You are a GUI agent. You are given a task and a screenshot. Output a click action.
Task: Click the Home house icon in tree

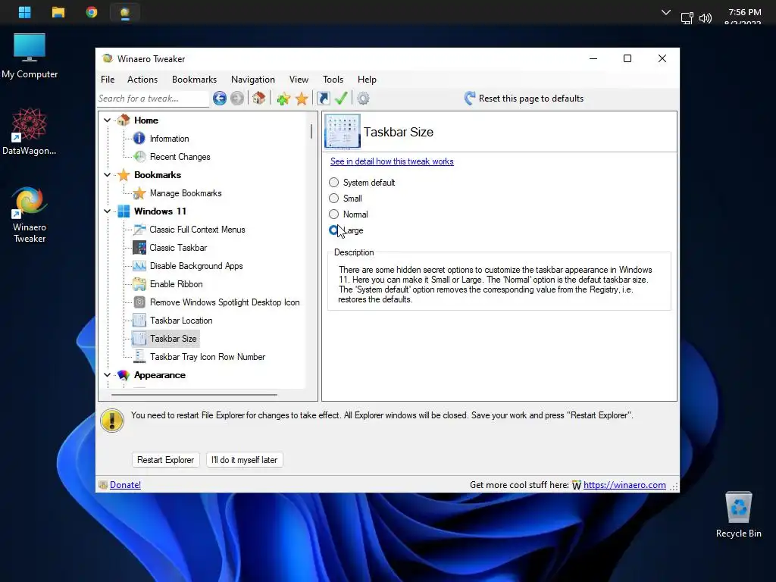(x=124, y=120)
